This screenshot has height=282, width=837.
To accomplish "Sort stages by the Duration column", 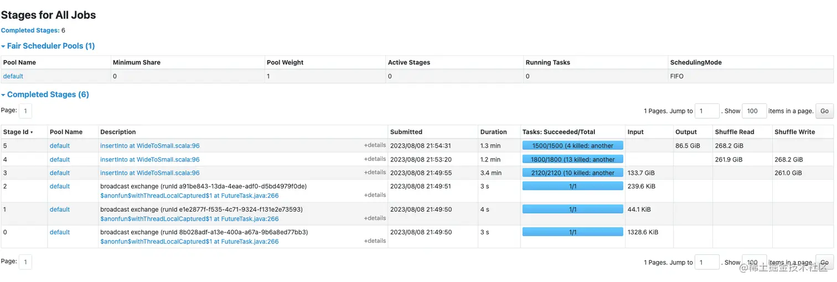I will (494, 132).
